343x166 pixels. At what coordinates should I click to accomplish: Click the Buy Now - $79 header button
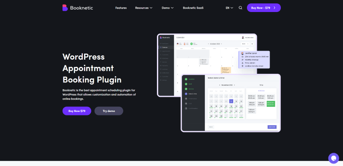264,8
